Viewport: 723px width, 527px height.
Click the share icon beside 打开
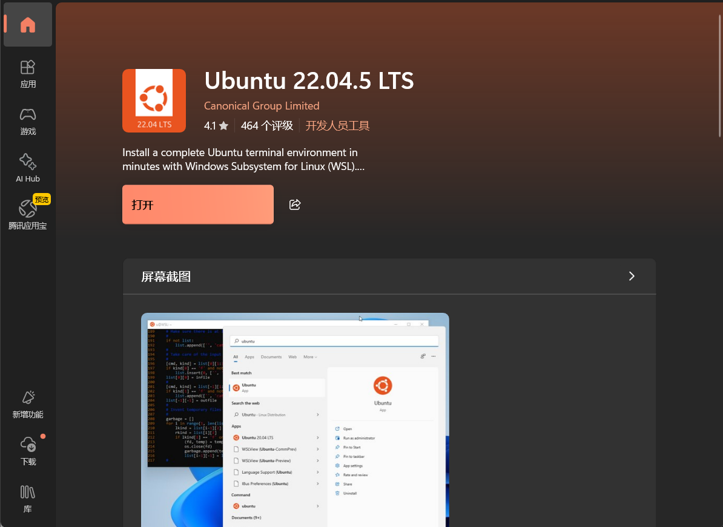pos(295,205)
